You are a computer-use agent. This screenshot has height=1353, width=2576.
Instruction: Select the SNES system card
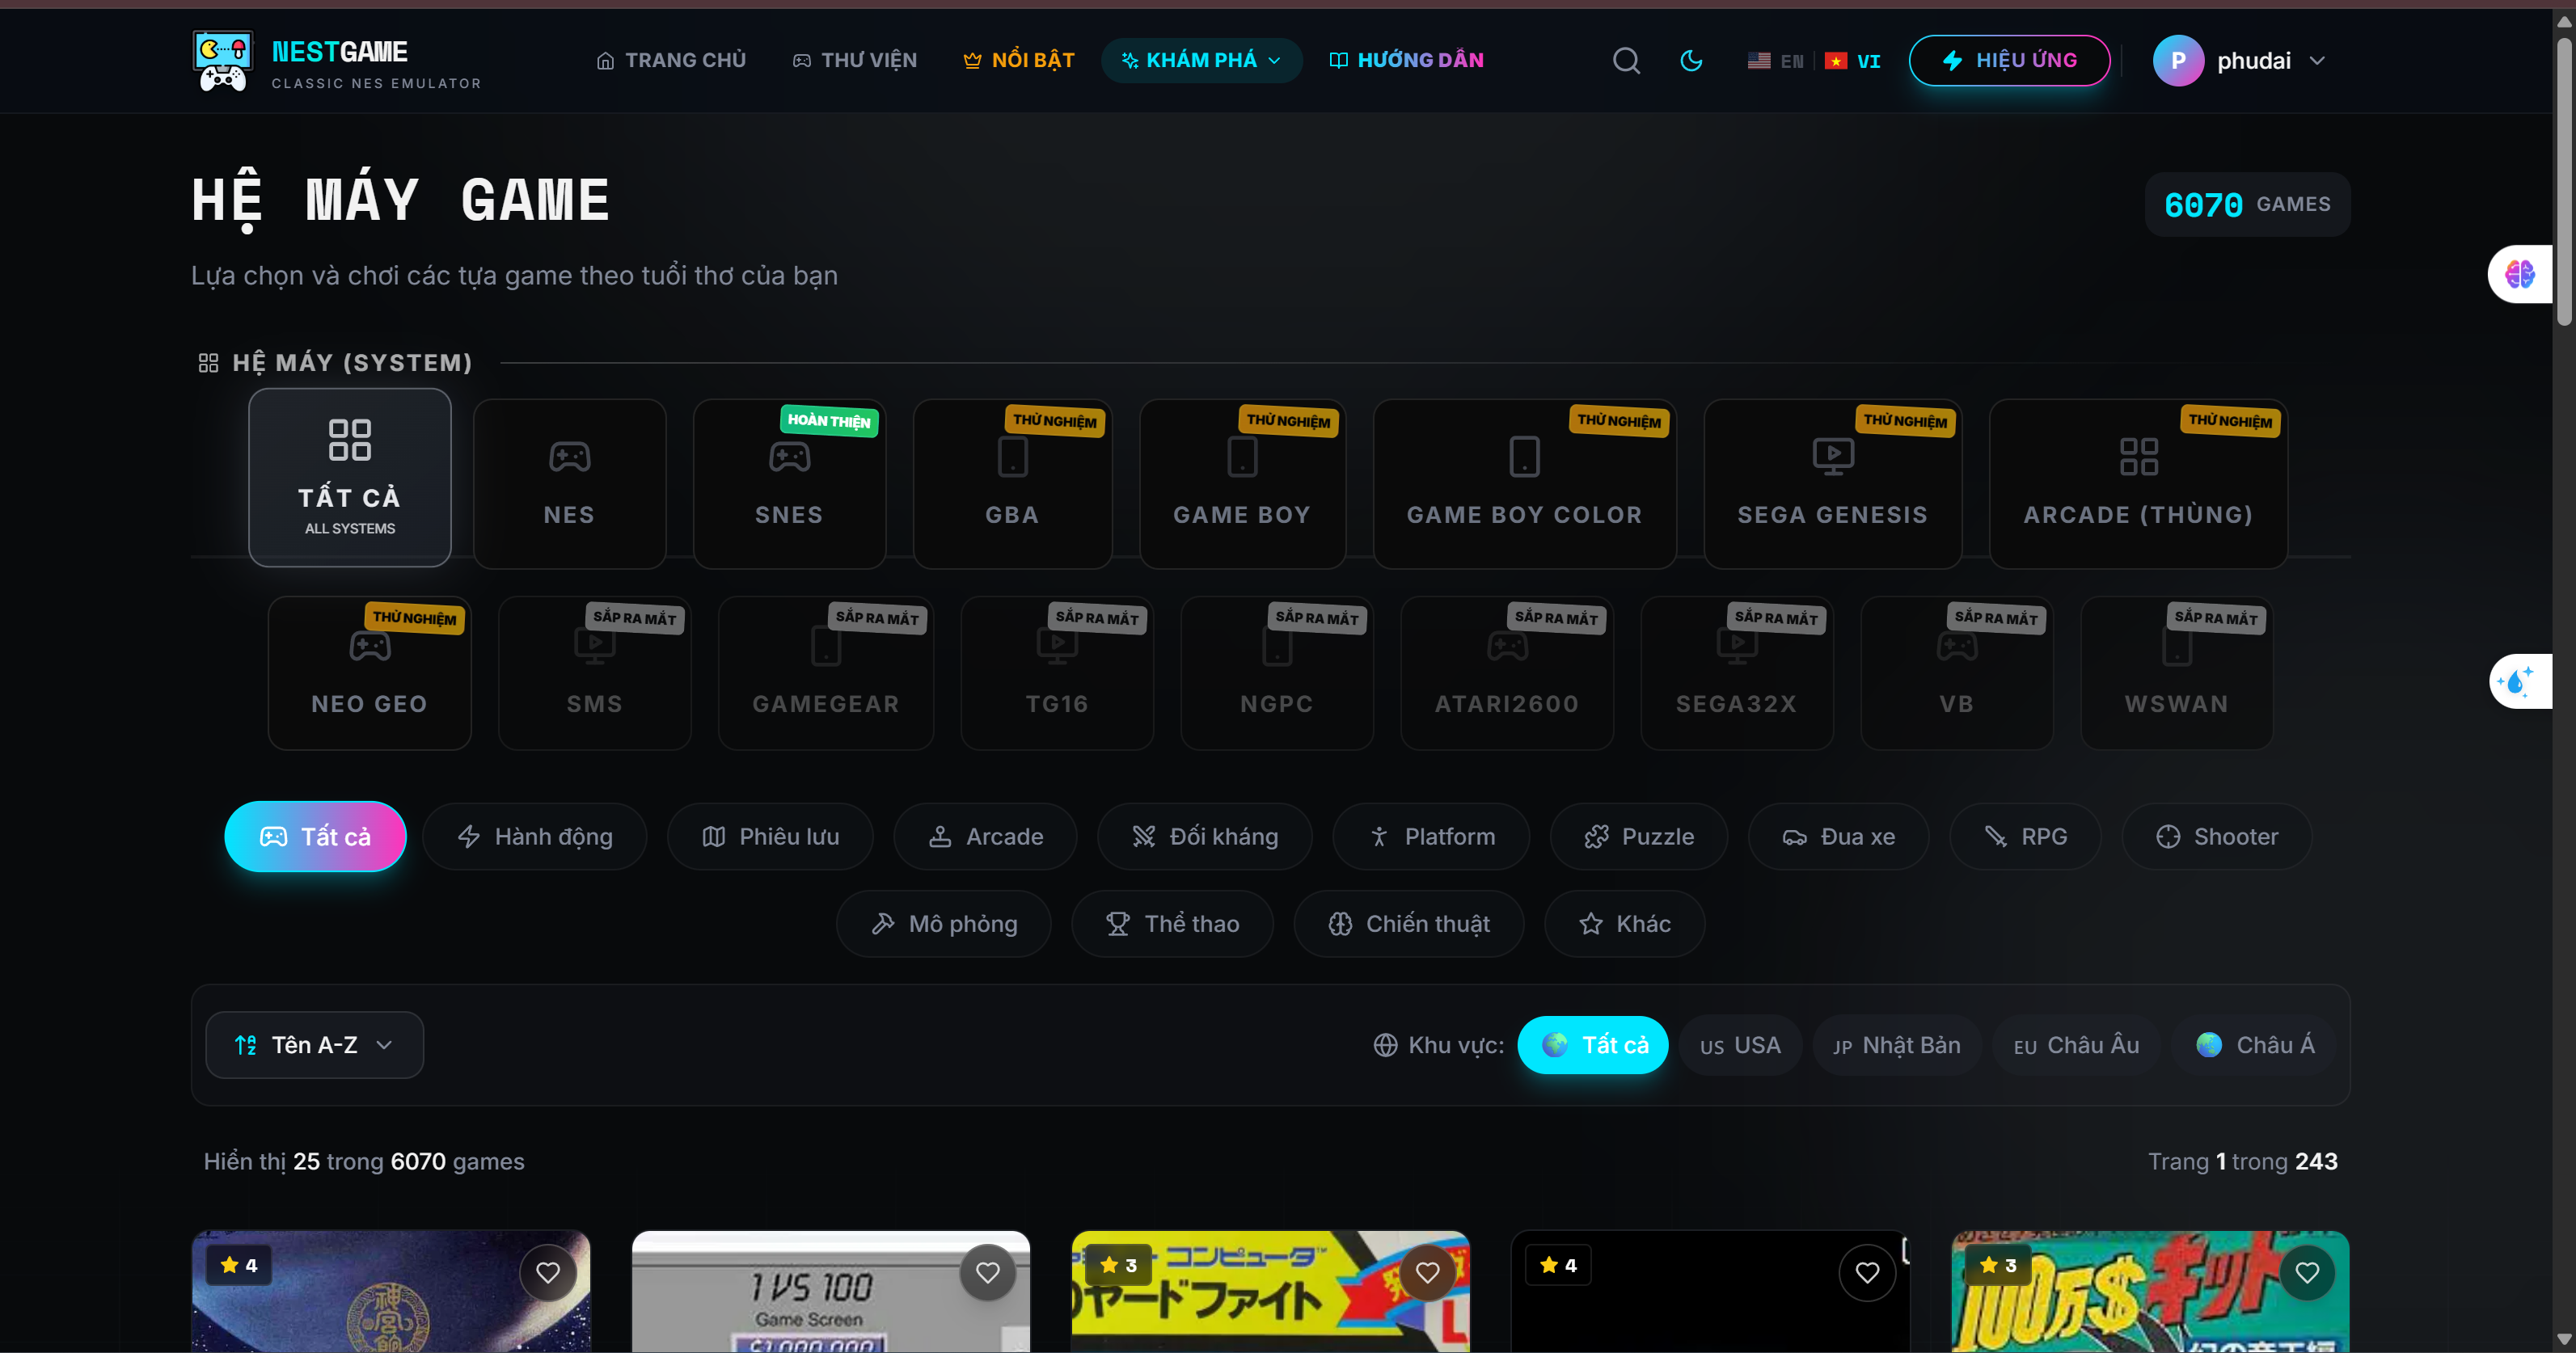[789, 484]
